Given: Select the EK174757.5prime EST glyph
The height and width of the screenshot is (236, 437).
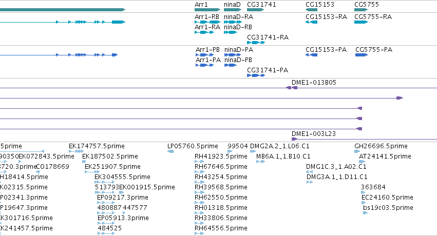Looking at the screenshot, I should click(76, 151).
